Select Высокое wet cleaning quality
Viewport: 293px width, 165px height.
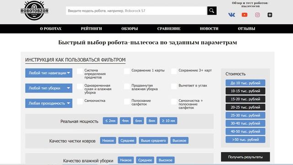point(165,160)
